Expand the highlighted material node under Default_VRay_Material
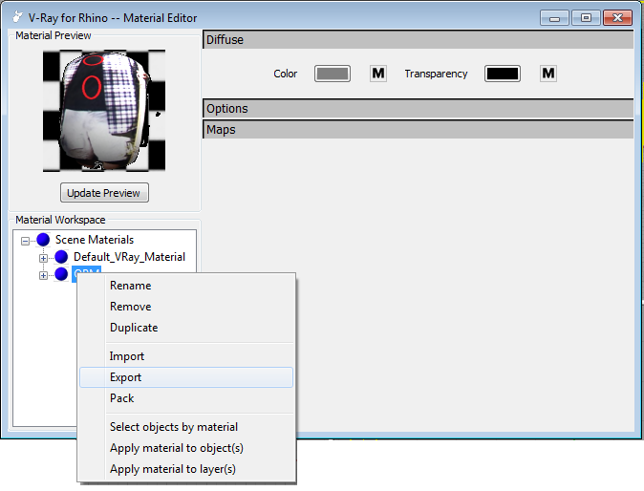This screenshot has width=644, height=491. (x=43, y=275)
